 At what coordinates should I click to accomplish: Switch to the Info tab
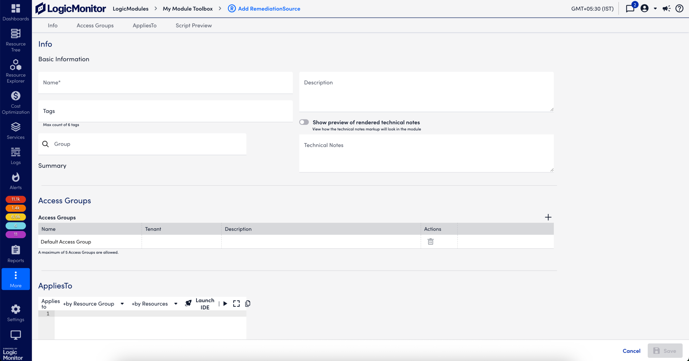tap(53, 25)
